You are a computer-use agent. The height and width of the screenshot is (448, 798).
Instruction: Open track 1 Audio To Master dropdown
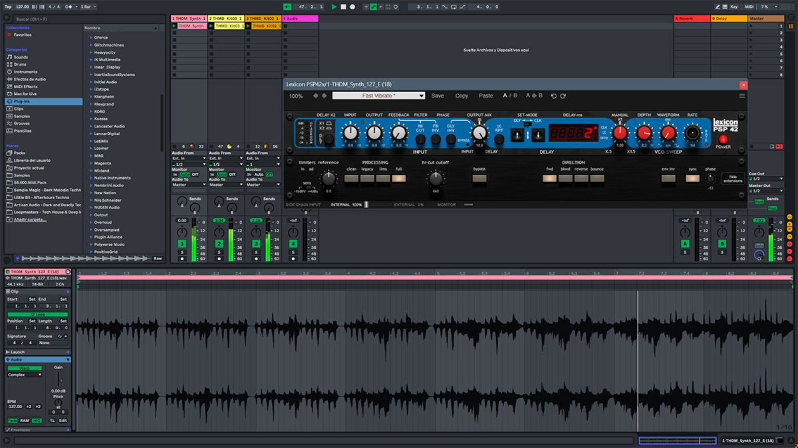tap(189, 185)
